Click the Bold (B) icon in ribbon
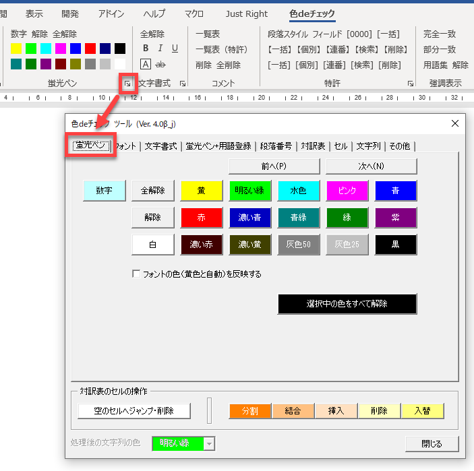 (146, 49)
